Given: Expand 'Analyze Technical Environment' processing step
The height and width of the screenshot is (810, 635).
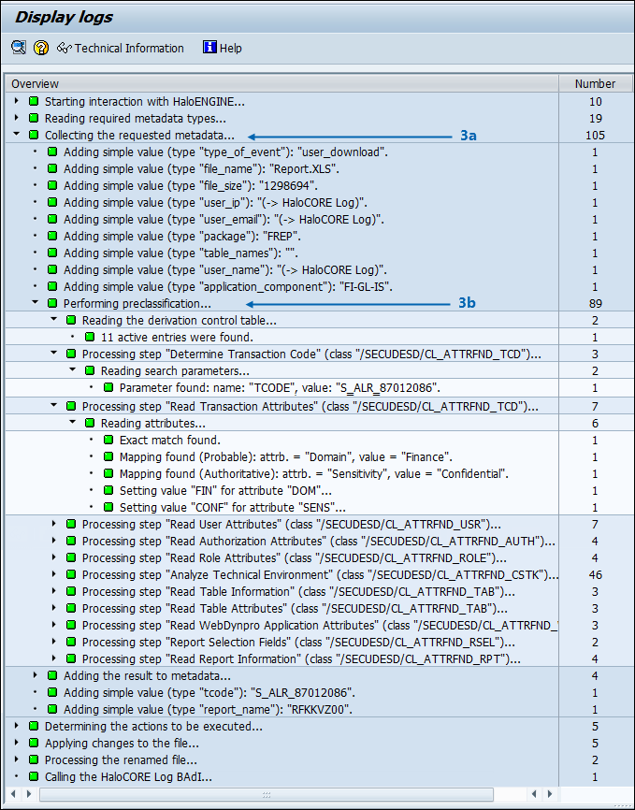Looking at the screenshot, I should coord(53,574).
